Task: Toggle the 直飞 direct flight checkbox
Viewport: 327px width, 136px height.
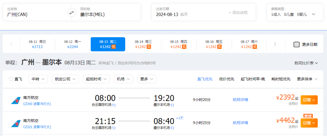Action: 11,79
